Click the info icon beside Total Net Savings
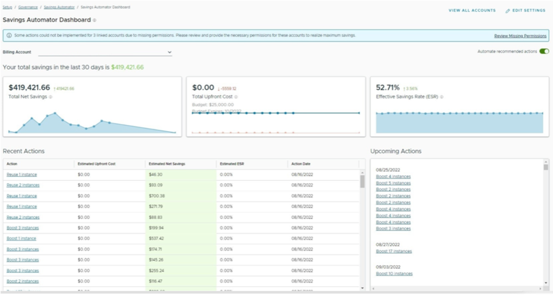The image size is (553, 297). [x=51, y=97]
